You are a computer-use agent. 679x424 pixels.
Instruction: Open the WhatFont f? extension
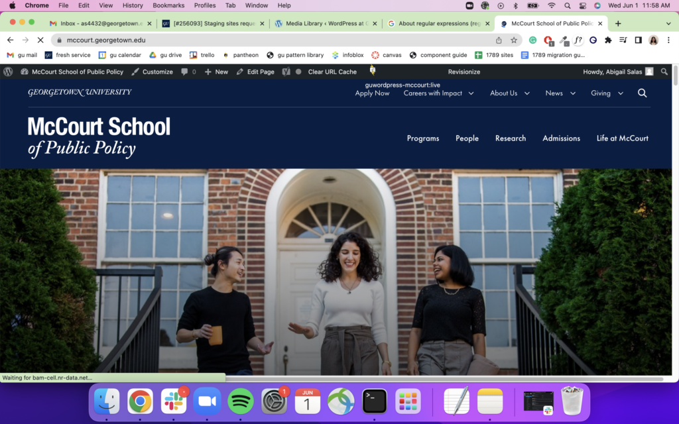578,40
